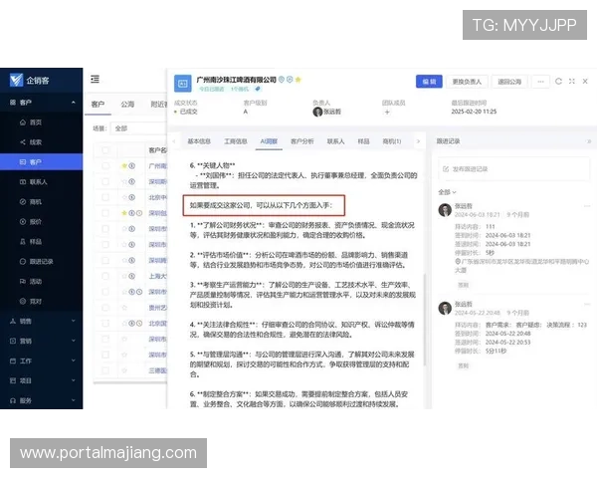Expand the 销售 sidebar group
The height and width of the screenshot is (478, 597).
click(x=73, y=321)
